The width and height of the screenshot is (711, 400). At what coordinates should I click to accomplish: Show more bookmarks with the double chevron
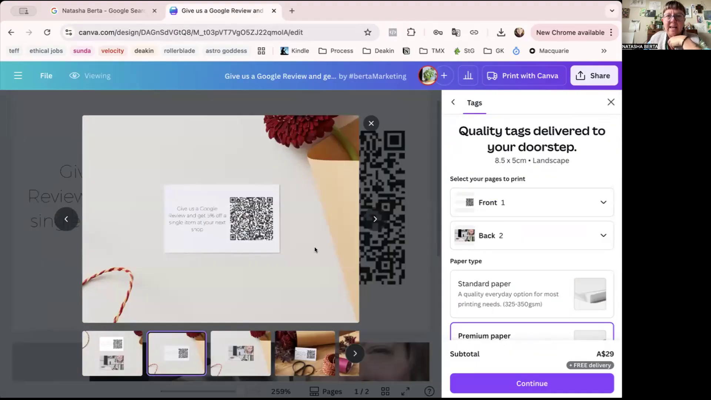[604, 51]
